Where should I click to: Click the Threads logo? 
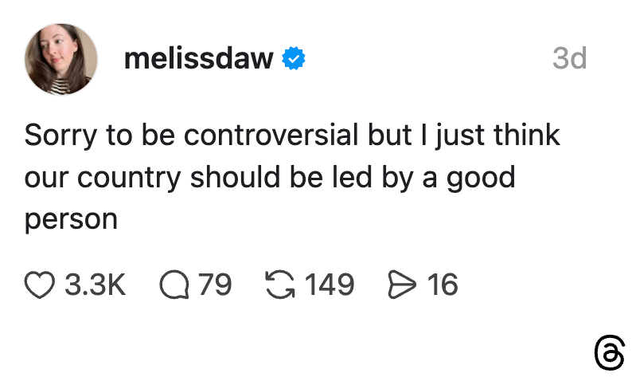coord(609,353)
